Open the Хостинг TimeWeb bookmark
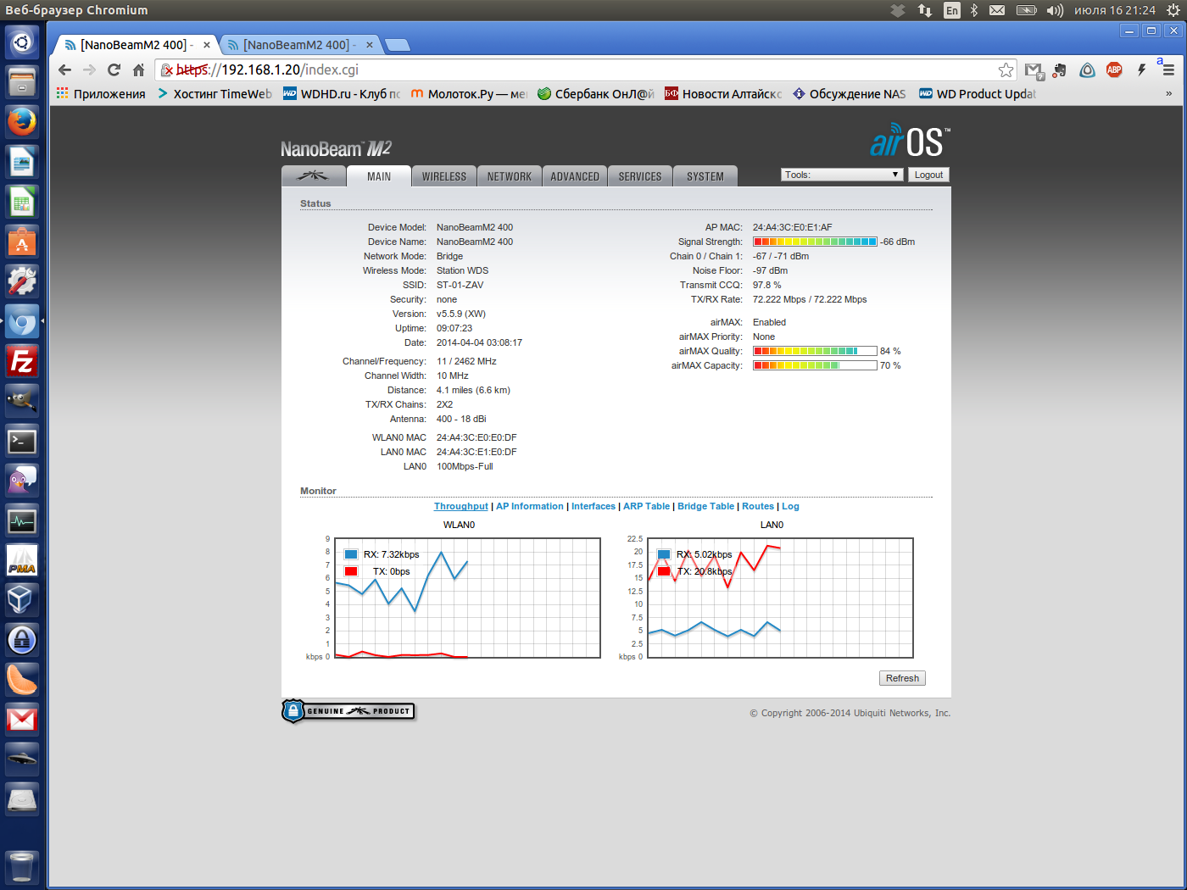Screen dimensions: 1187x890 tap(215, 94)
